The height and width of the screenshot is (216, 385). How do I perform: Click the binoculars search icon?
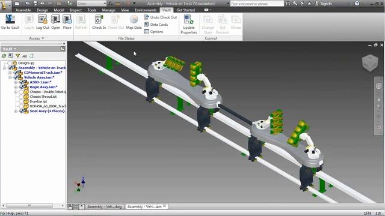tap(288, 4)
